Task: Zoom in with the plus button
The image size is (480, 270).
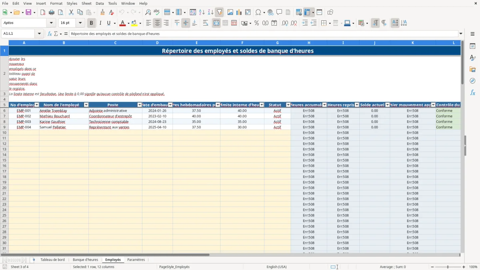Action: pos(464,267)
